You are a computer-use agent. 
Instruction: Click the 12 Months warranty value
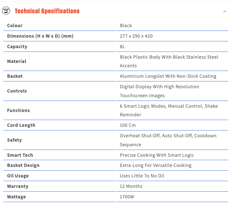131,186
